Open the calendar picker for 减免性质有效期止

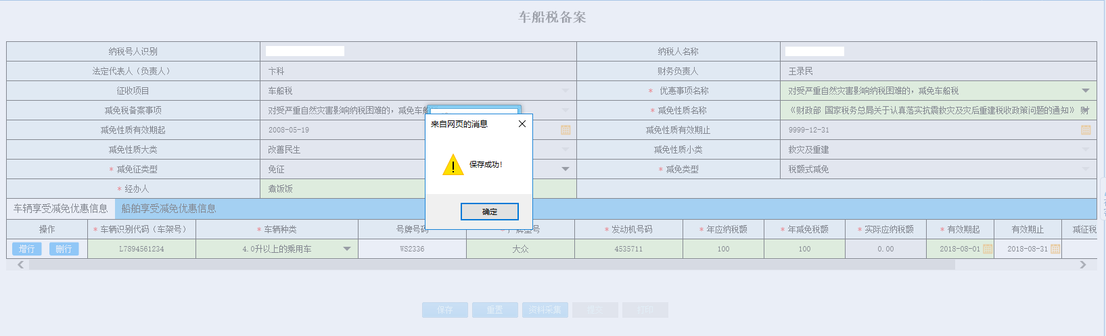(1086, 130)
